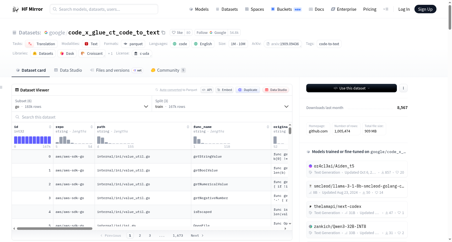Image resolution: width=452 pixels, height=242 pixels.
Task: Open the arxiv:1909.09436 paper tag
Action: [283, 44]
